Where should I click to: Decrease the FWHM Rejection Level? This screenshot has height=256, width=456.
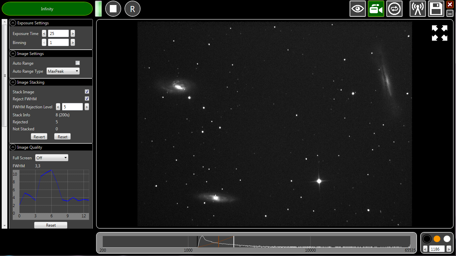[x=58, y=107]
